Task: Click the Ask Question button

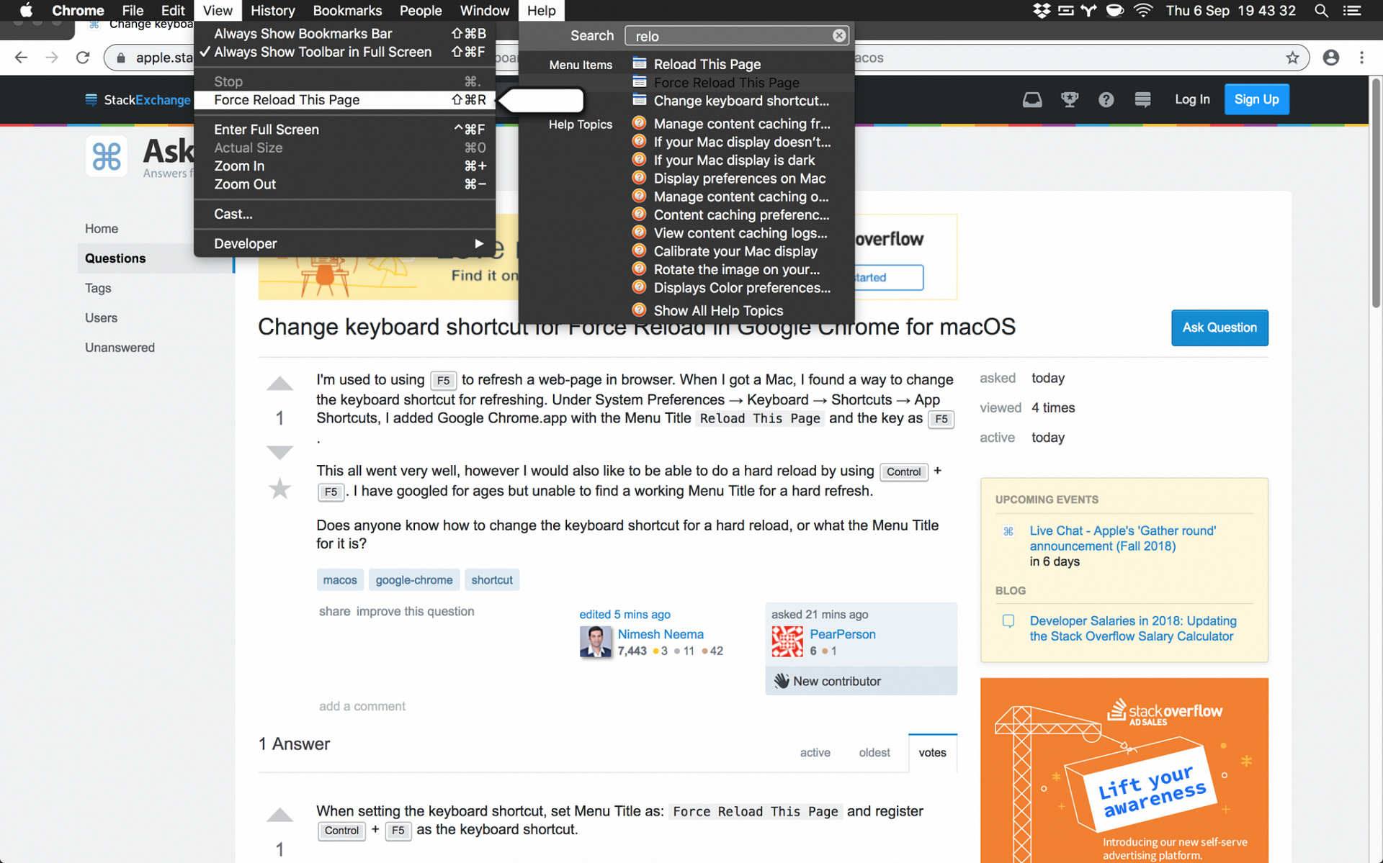Action: pos(1219,327)
